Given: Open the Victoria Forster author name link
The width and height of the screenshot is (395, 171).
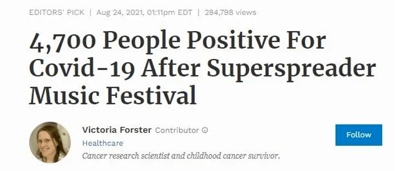Looking at the screenshot, I should tap(117, 130).
